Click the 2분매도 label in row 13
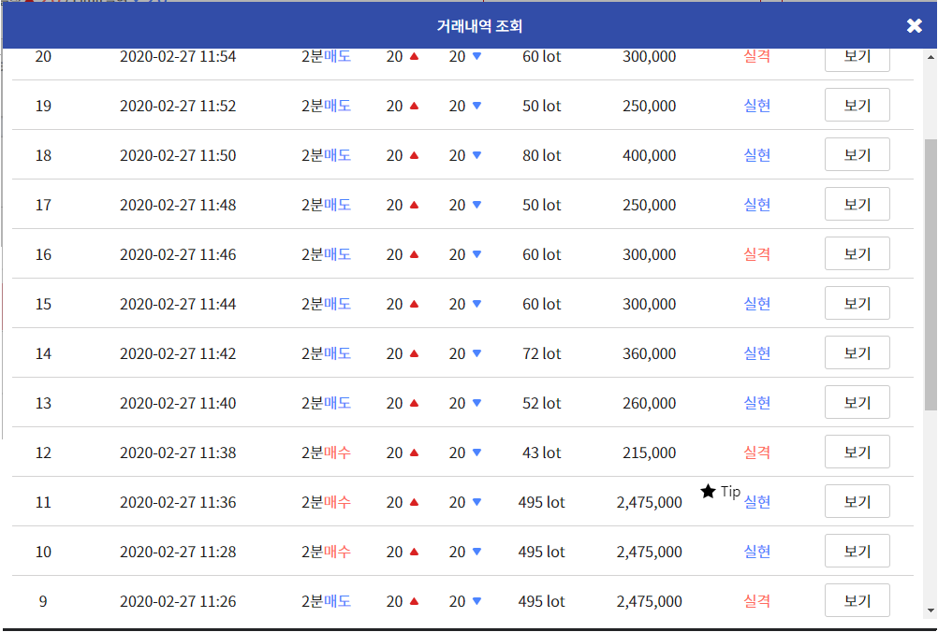938x632 pixels. (x=326, y=403)
